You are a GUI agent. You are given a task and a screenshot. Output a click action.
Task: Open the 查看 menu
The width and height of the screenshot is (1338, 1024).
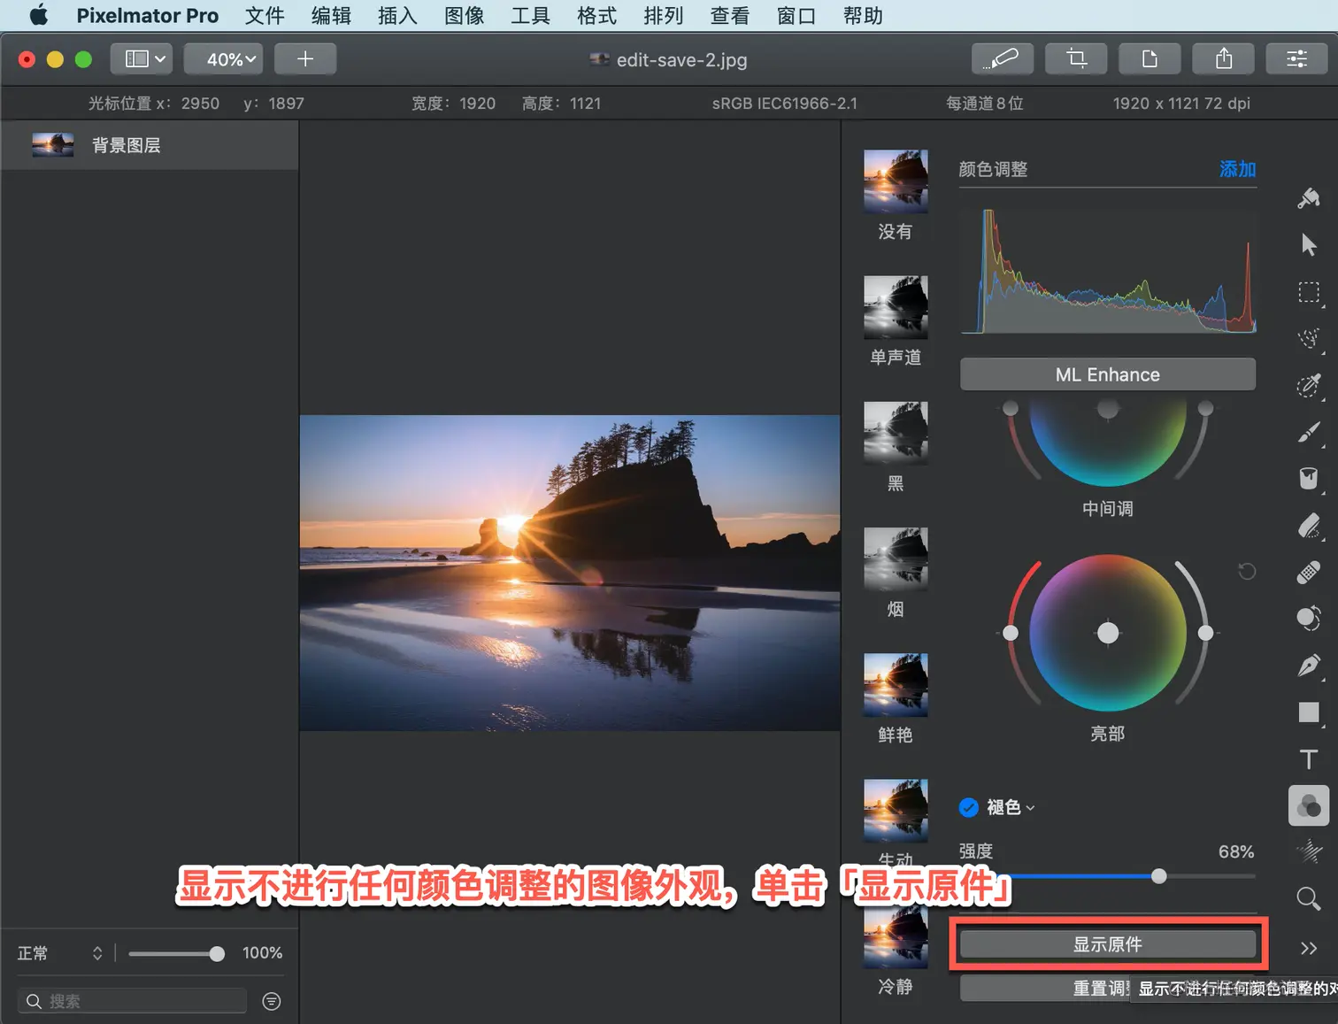tap(730, 15)
